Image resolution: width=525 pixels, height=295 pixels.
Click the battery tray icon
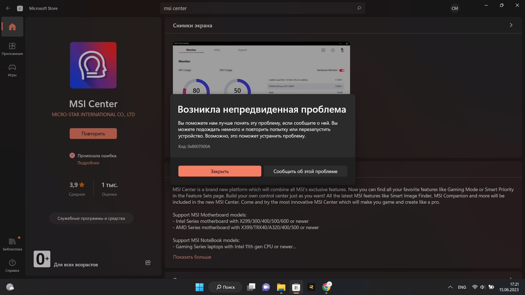click(491, 287)
